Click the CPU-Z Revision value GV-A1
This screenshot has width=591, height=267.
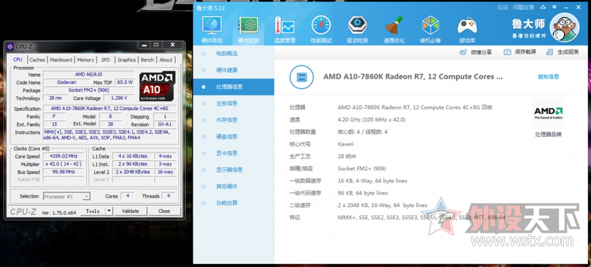click(x=164, y=124)
